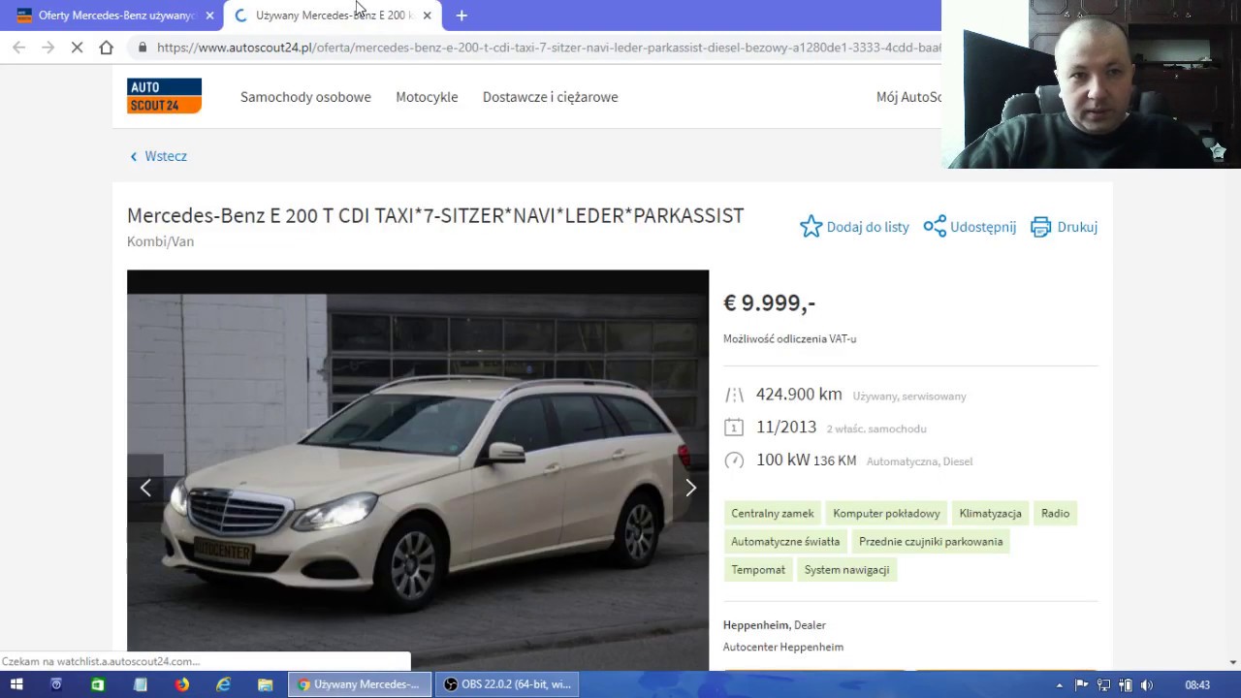Click the Mercedes-Benz E 200 T CDI title
The image size is (1241, 698).
click(435, 216)
